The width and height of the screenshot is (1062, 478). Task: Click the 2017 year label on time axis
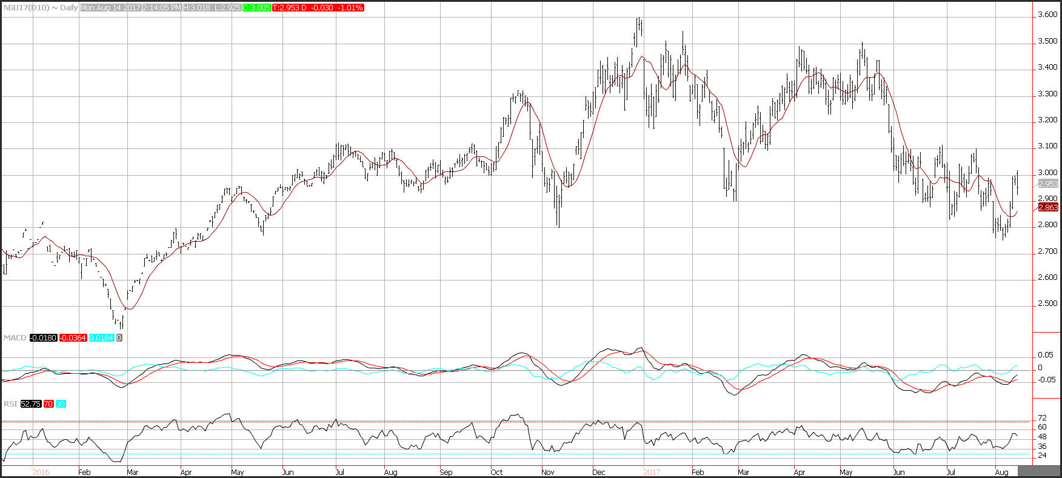tap(652, 472)
